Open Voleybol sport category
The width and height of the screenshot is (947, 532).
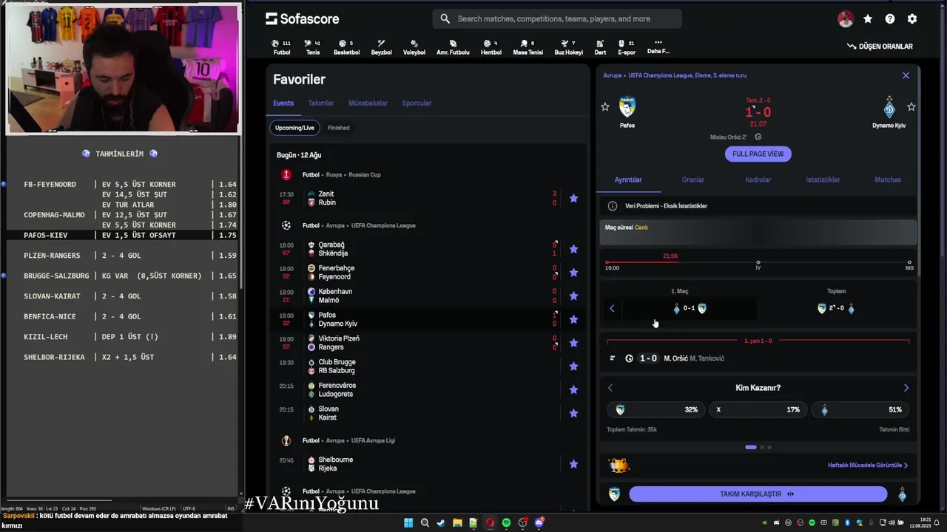click(414, 47)
